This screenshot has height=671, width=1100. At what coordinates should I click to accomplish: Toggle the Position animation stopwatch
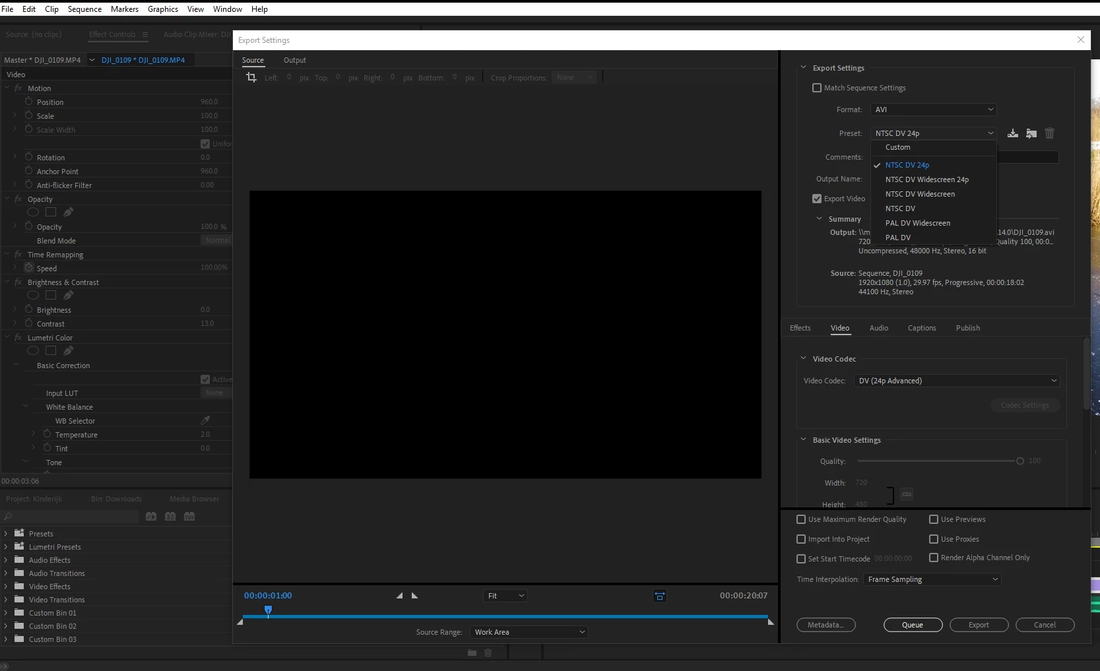coord(28,102)
